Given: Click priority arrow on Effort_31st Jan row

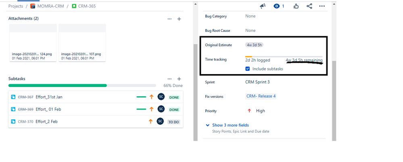Looking at the screenshot, I should [151, 97].
